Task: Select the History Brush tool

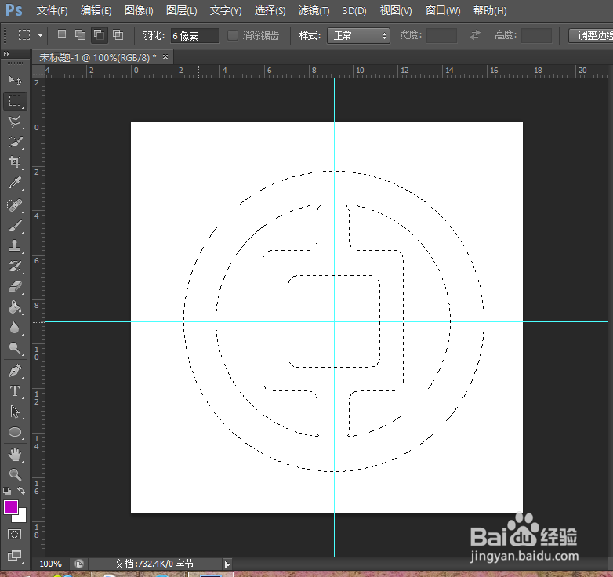Action: [15, 267]
